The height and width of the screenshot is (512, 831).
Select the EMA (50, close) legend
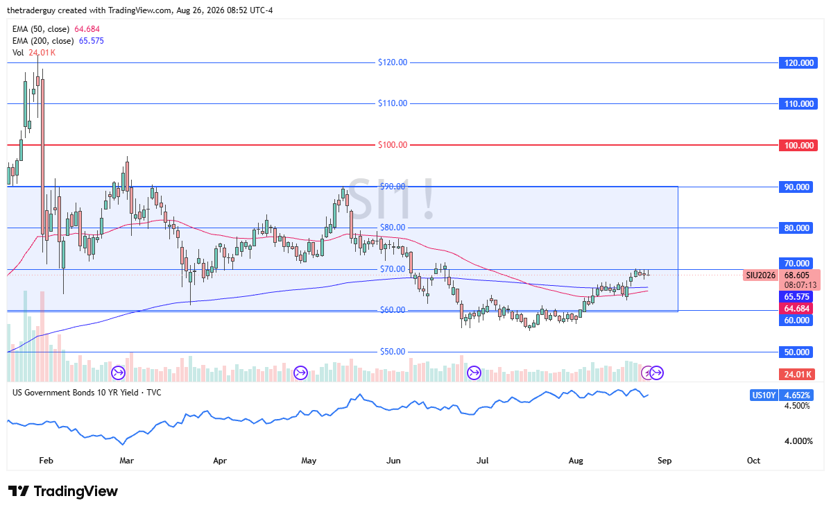tap(55, 29)
